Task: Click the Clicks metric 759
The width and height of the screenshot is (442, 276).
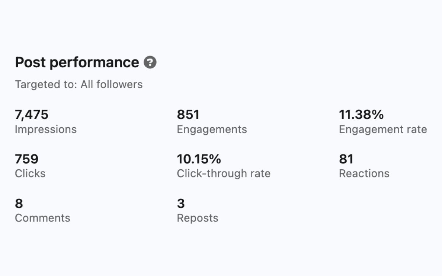Action: [x=27, y=159]
